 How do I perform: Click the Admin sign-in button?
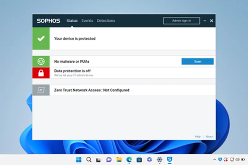tap(181, 21)
